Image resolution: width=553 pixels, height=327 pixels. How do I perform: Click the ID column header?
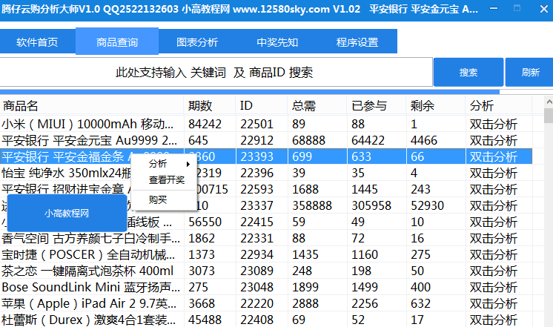pyautogui.click(x=262, y=105)
